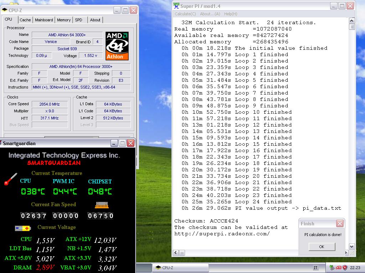Image resolution: width=365 pixels, height=273 pixels.
Task: Open the Calculate(C) menu in Super PI
Action: coord(185,14)
